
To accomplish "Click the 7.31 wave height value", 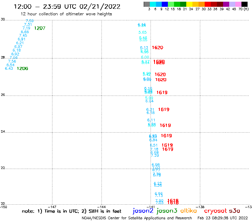I will [28, 24].
